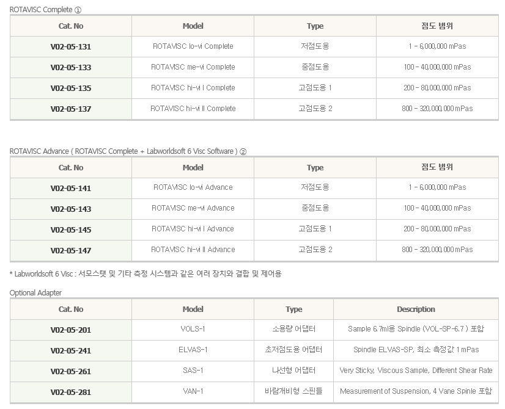Click catalog number V02-05-147
505x409 pixels.
(70, 250)
